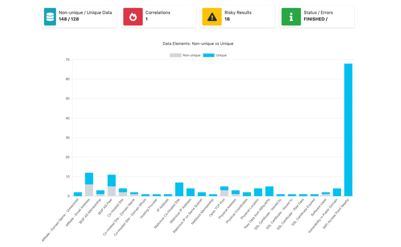Open the Correlations card title
Image resolution: width=401 pixels, height=247 pixels.
point(158,13)
